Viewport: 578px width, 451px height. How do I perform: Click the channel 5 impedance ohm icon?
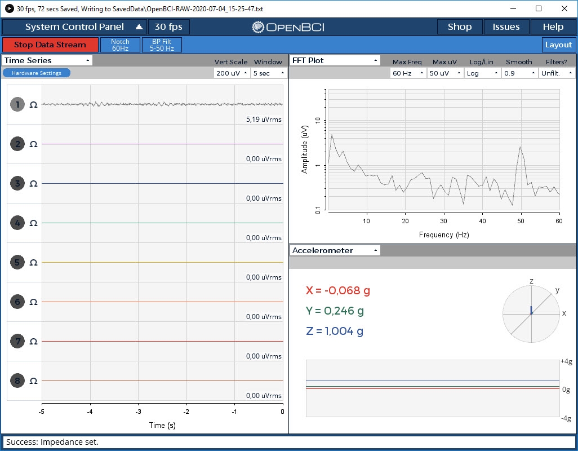coord(33,263)
